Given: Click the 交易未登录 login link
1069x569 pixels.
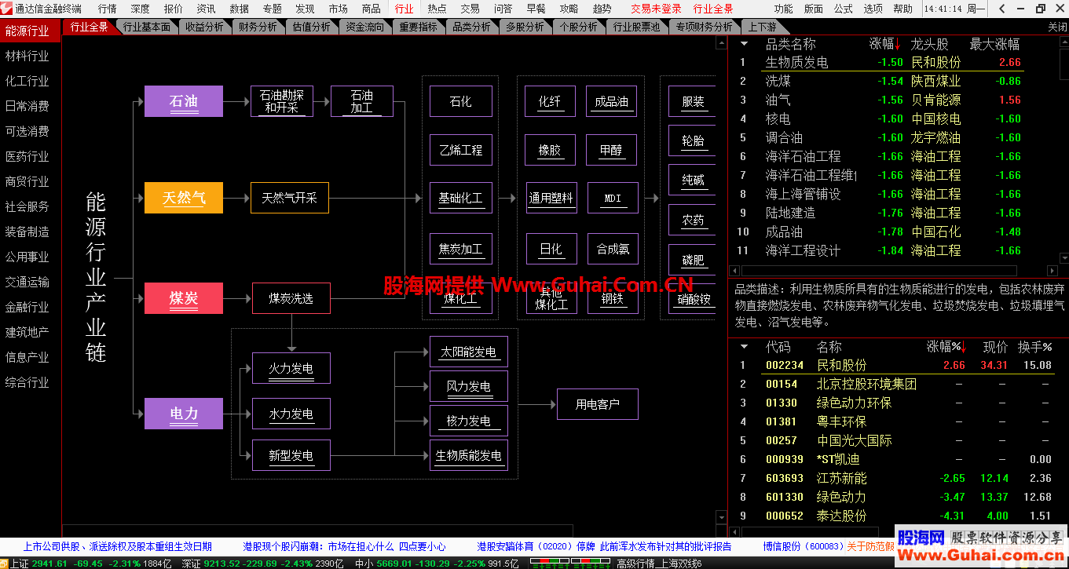Looking at the screenshot, I should point(656,9).
